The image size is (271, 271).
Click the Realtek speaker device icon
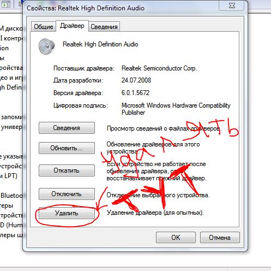47,46
